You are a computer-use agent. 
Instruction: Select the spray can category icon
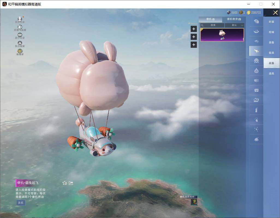tap(256, 110)
